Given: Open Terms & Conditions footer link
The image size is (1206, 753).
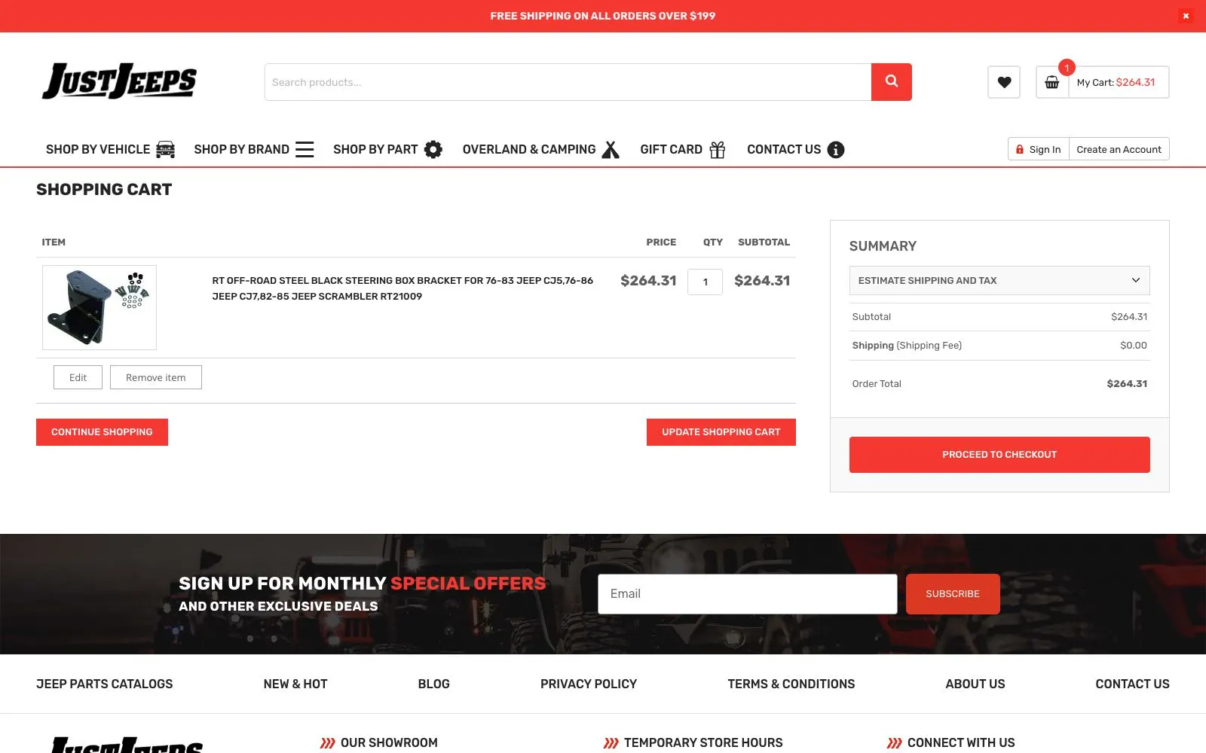Looking at the screenshot, I should (791, 684).
